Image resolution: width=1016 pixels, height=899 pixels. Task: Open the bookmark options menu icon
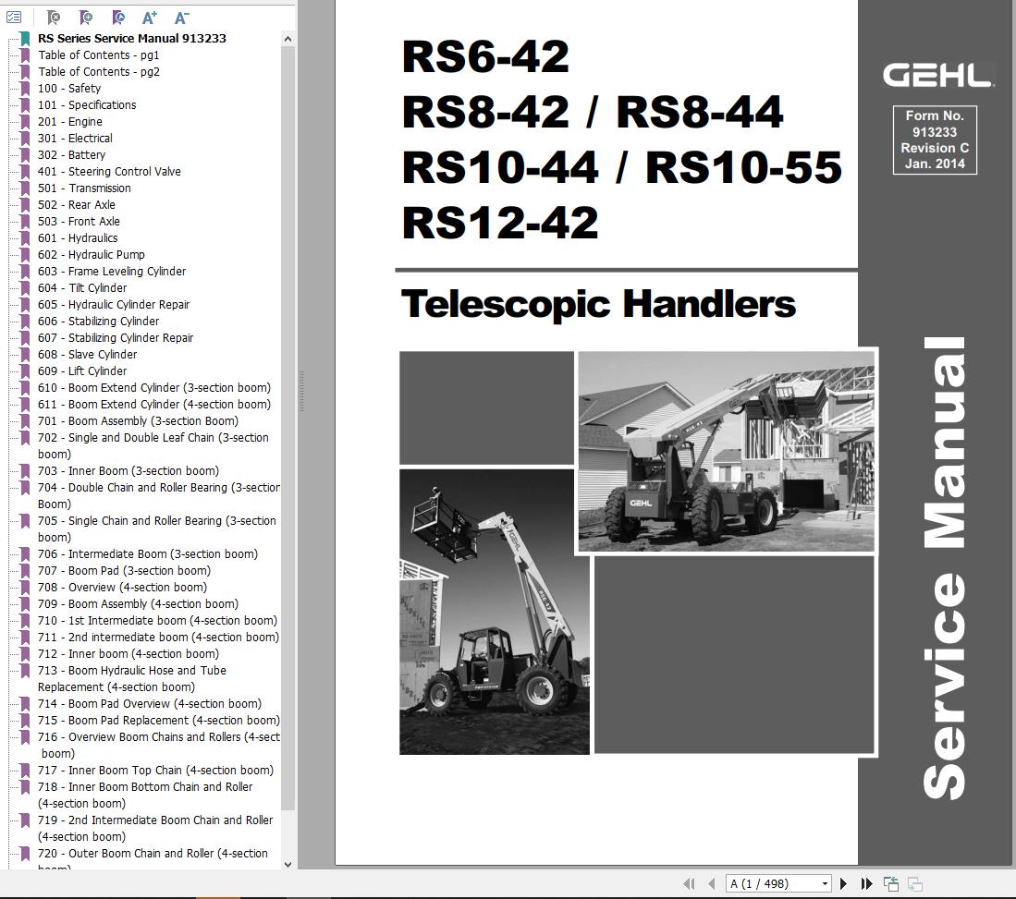coord(14,18)
